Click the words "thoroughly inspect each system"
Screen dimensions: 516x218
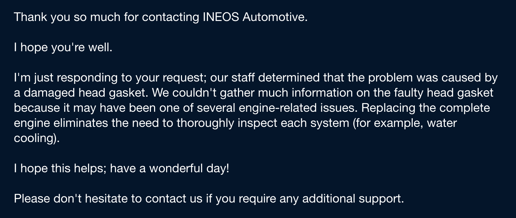[x=262, y=124]
